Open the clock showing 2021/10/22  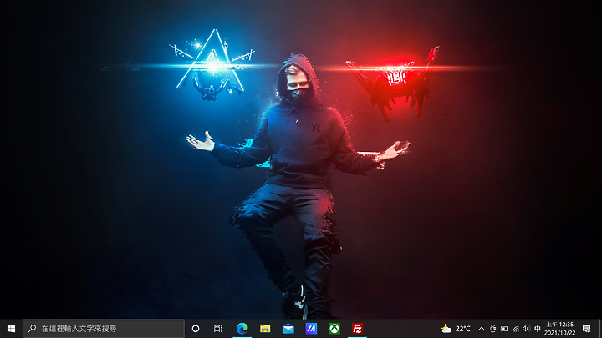tap(559, 329)
